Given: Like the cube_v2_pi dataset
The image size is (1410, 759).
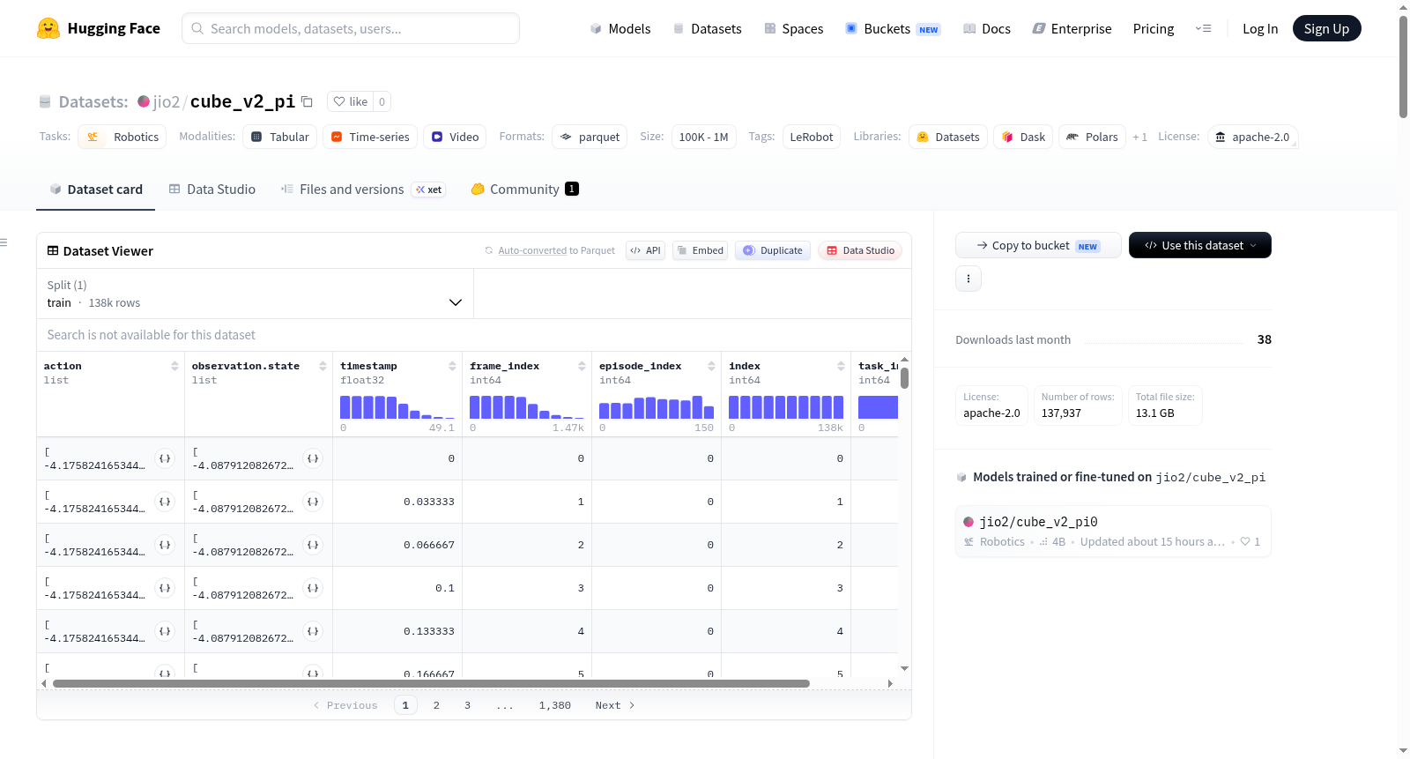Looking at the screenshot, I should coord(351,101).
